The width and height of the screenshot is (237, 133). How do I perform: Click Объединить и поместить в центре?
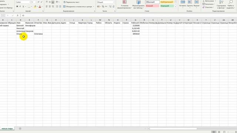pos(77,7)
